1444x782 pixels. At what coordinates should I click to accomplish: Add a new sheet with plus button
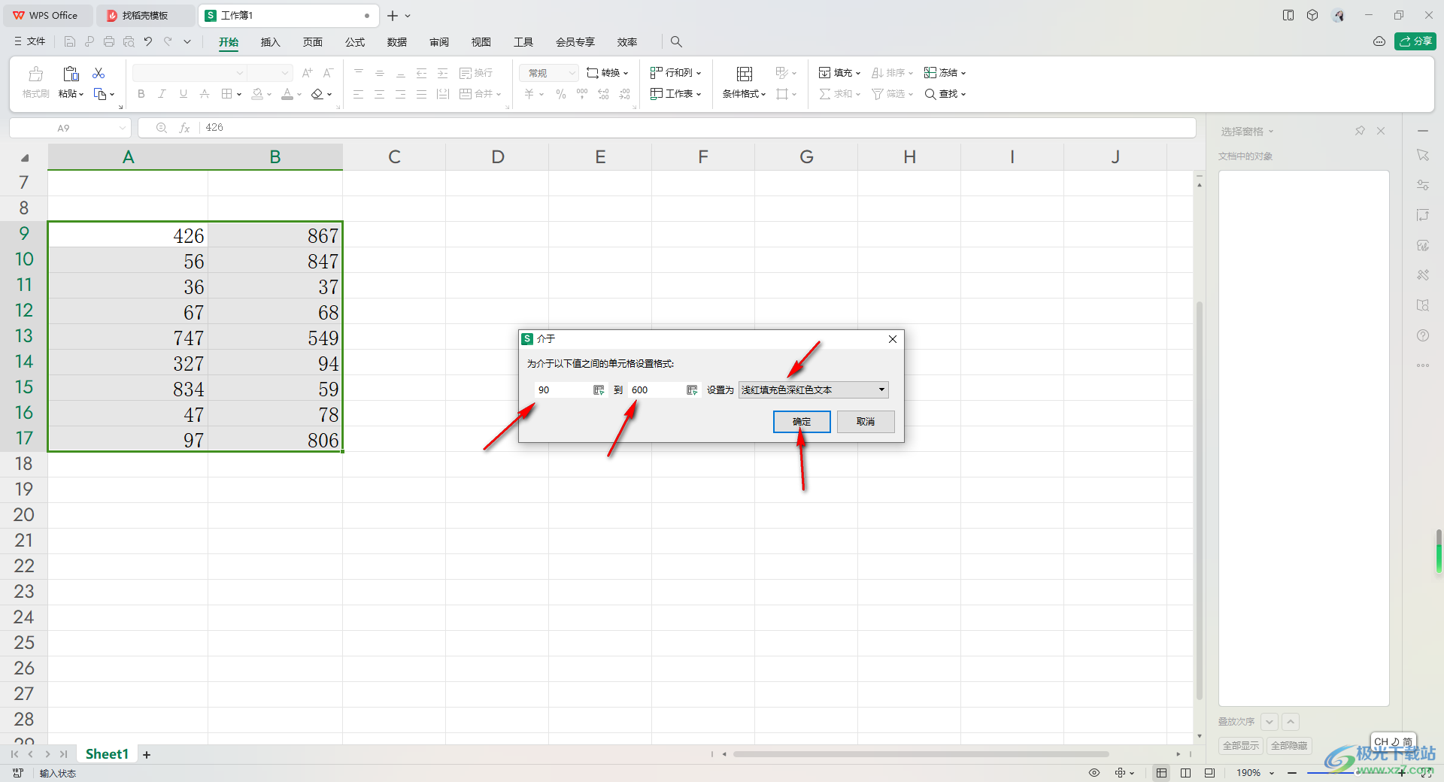(x=147, y=755)
